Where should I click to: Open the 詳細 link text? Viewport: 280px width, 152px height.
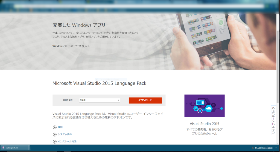pyautogui.click(x=60, y=127)
